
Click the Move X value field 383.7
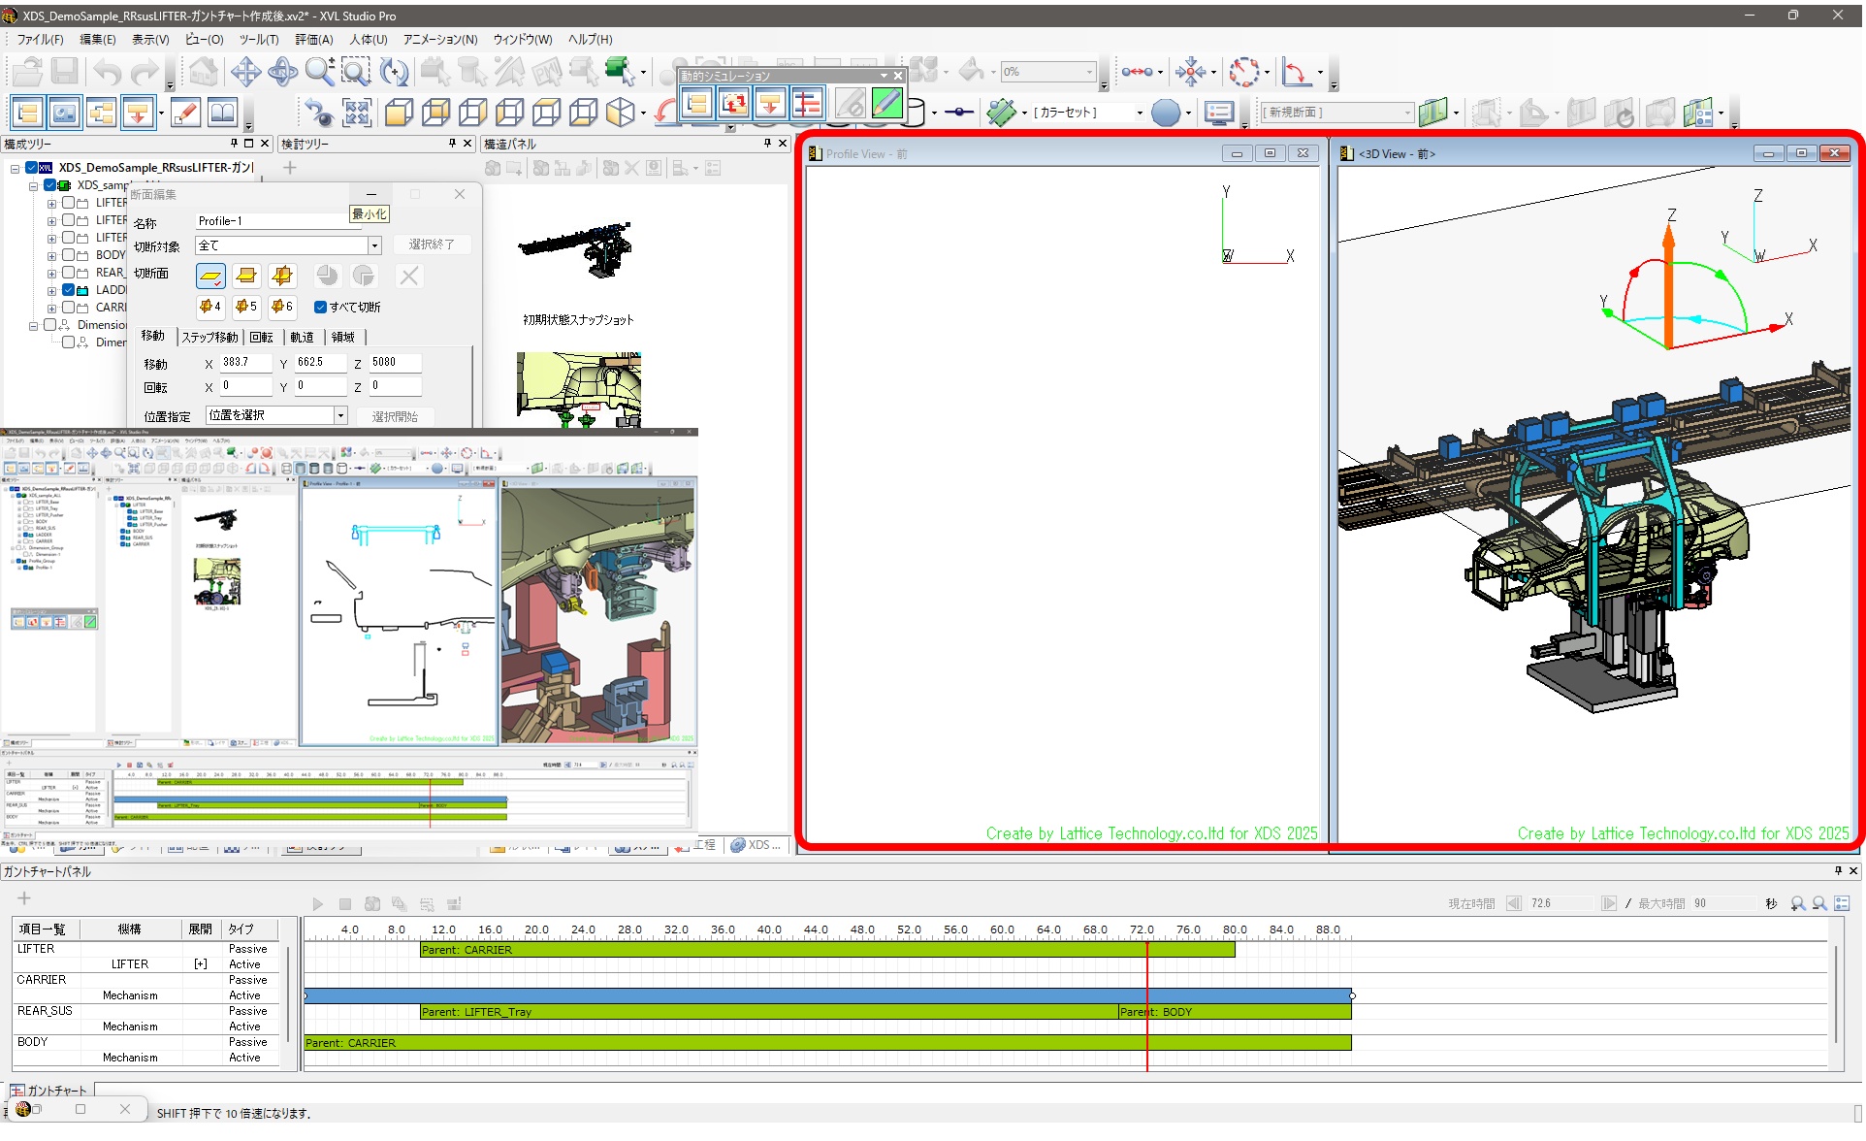click(x=247, y=363)
